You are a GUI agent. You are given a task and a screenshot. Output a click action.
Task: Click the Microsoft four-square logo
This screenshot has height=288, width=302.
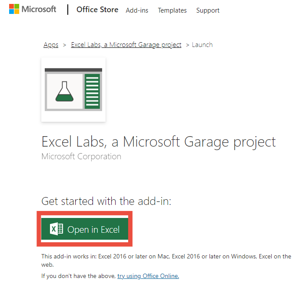pos(15,10)
